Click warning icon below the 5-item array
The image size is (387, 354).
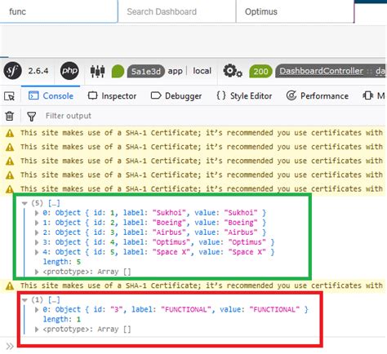[x=10, y=286]
